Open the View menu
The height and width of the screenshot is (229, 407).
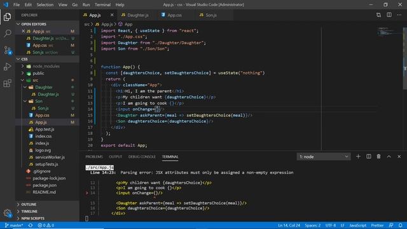coord(62,4)
